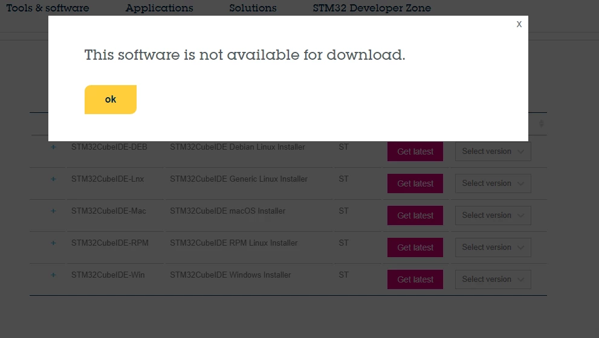599x338 pixels.
Task: Get latest macOS Installer
Action: 415,215
